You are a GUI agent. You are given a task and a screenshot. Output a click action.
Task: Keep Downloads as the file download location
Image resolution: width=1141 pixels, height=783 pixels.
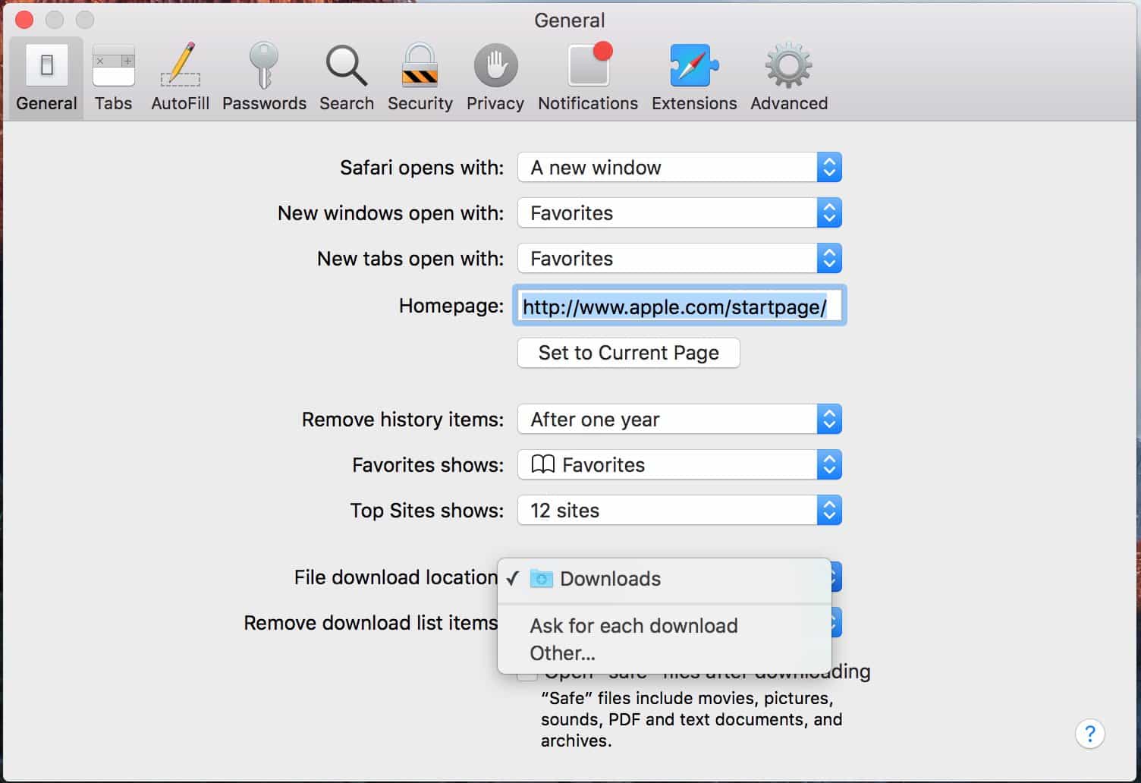(x=609, y=579)
